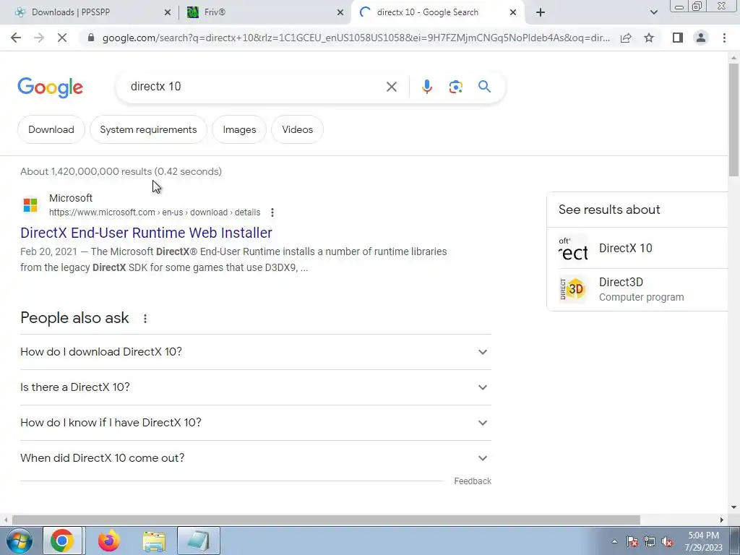Expand How do I know if I have DirectX 10?
740x555 pixels.
[x=256, y=423]
